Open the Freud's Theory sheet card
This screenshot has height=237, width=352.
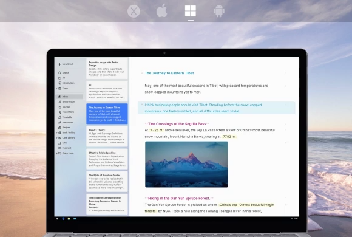(x=107, y=137)
